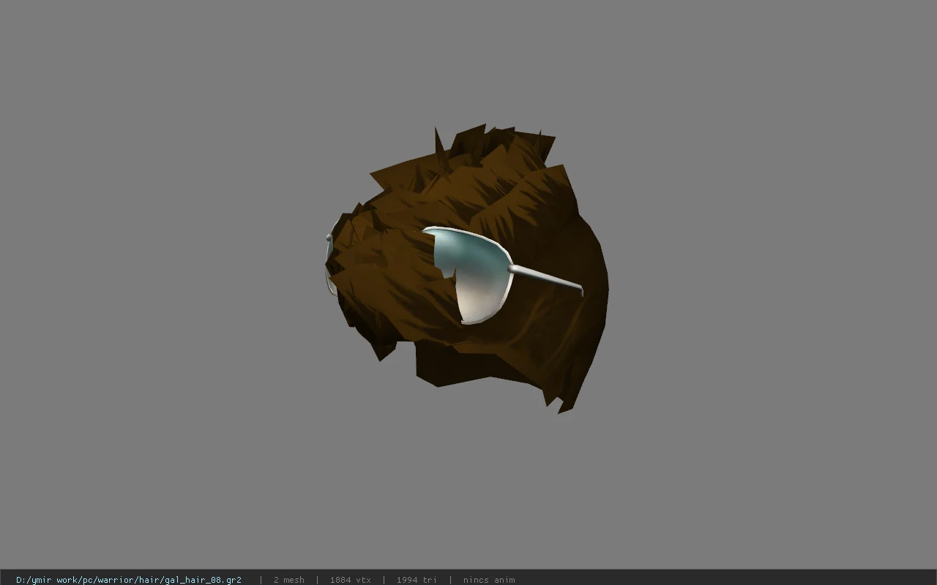
Task: Select the '1994 tri' triangle count
Action: (417, 580)
